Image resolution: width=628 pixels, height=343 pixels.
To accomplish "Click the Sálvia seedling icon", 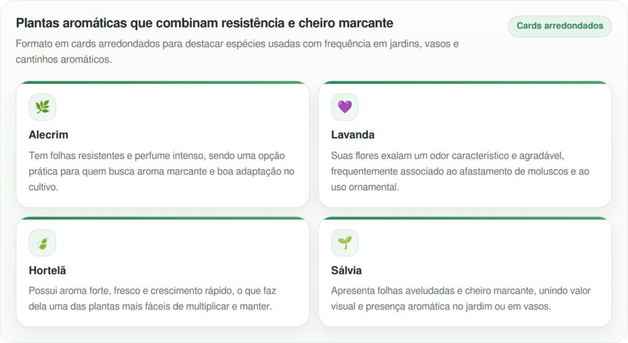I will coord(345,243).
